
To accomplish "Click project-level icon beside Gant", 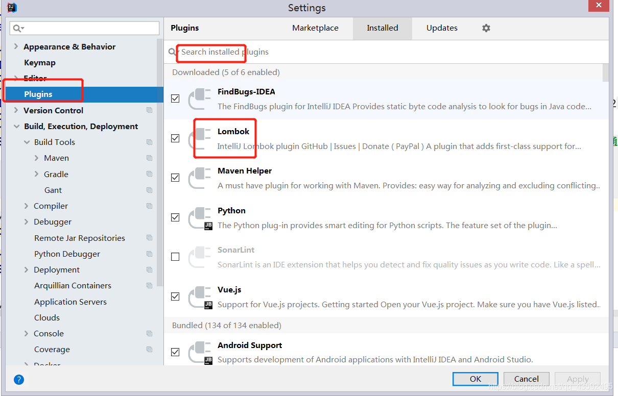I will click(x=149, y=190).
